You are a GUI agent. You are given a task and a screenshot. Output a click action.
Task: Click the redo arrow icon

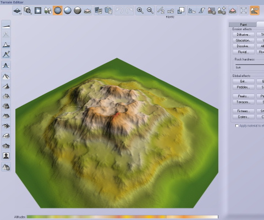tap(129, 10)
